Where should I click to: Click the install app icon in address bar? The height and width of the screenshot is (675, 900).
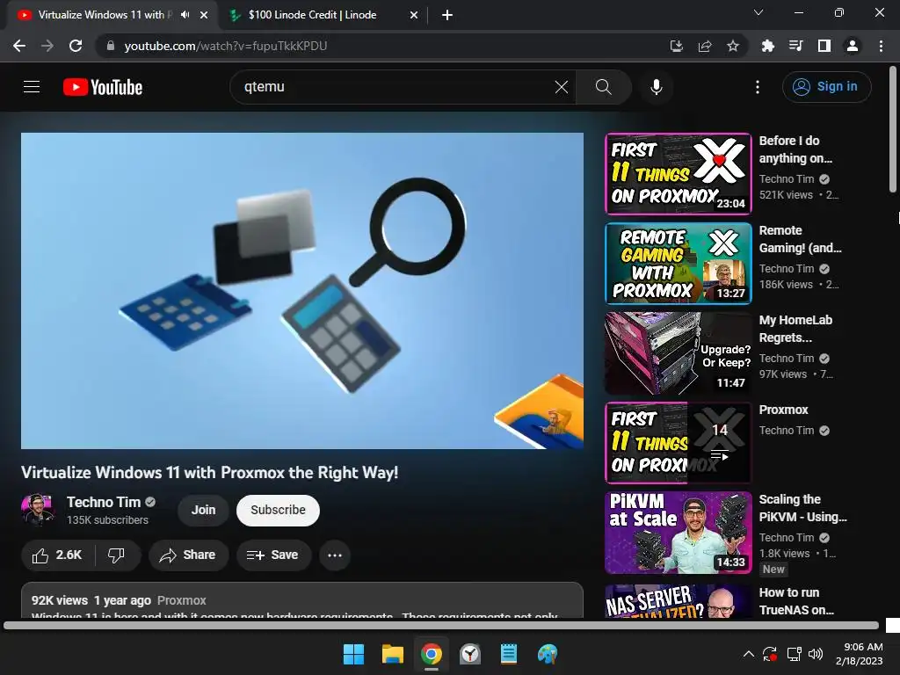(677, 46)
